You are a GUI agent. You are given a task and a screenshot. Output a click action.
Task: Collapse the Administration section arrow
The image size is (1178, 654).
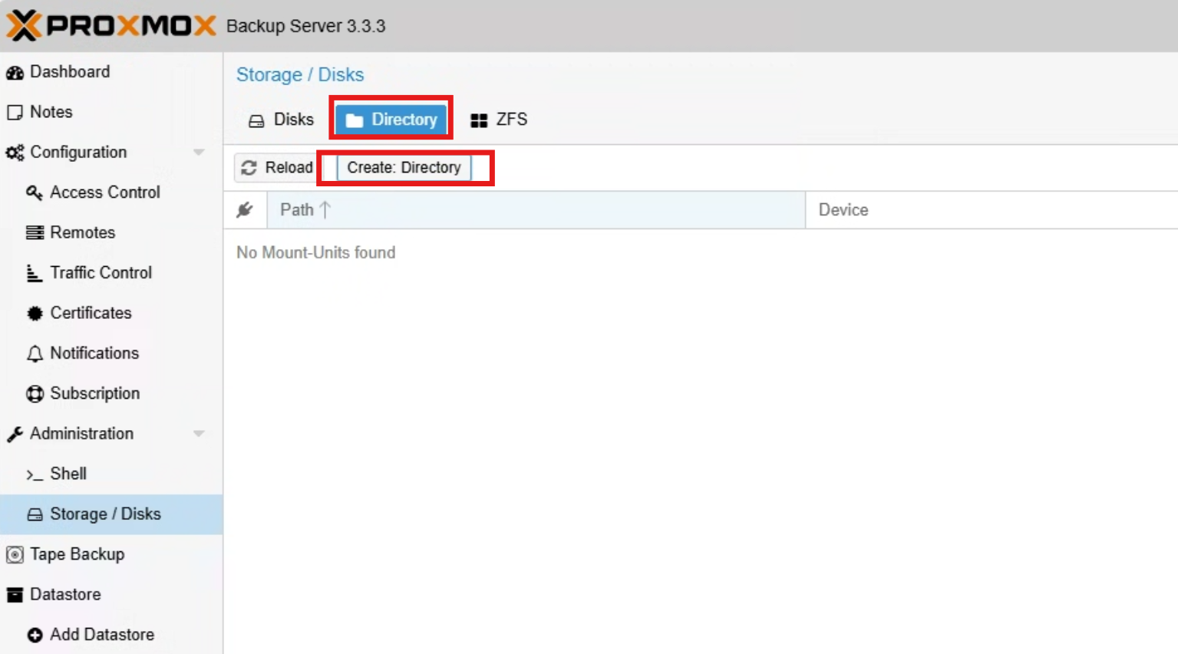pos(199,433)
